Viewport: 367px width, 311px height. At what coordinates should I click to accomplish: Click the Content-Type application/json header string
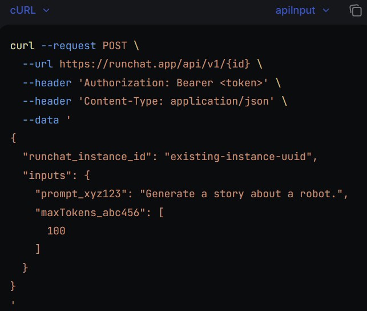click(x=180, y=101)
